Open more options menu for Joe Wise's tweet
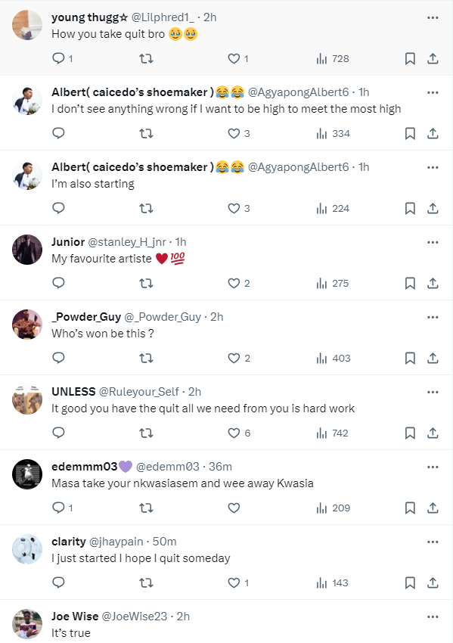Image resolution: width=453 pixels, height=643 pixels. (x=433, y=617)
